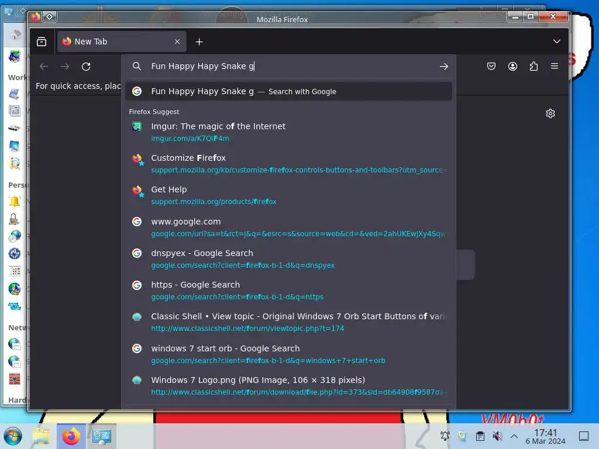
Task: Click the system settings taskbar icon
Action: (102, 436)
